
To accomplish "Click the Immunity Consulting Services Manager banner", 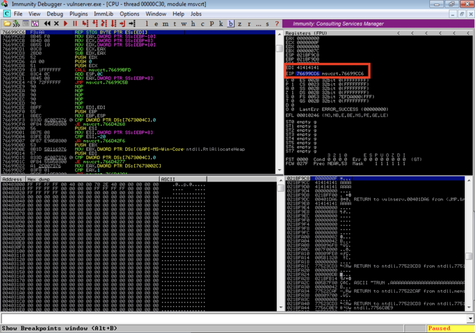I will click(x=378, y=24).
